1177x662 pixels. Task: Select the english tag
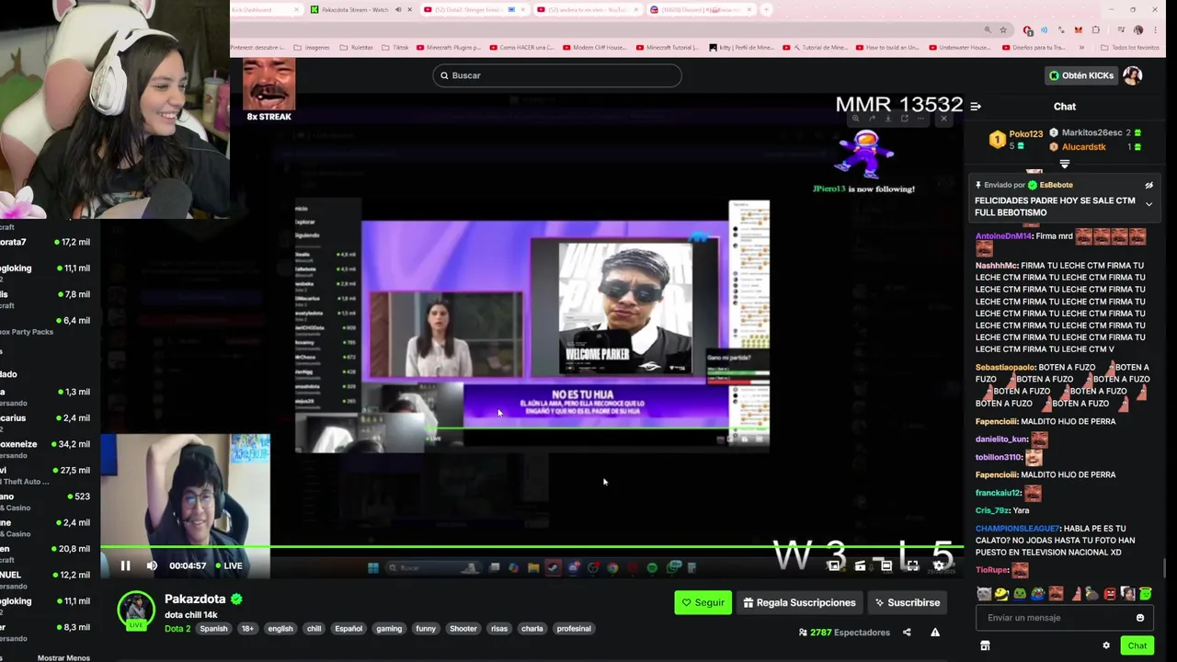click(x=280, y=629)
